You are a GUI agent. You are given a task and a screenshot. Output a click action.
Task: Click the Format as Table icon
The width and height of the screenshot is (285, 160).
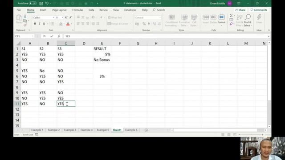pyautogui.click(x=184, y=17)
